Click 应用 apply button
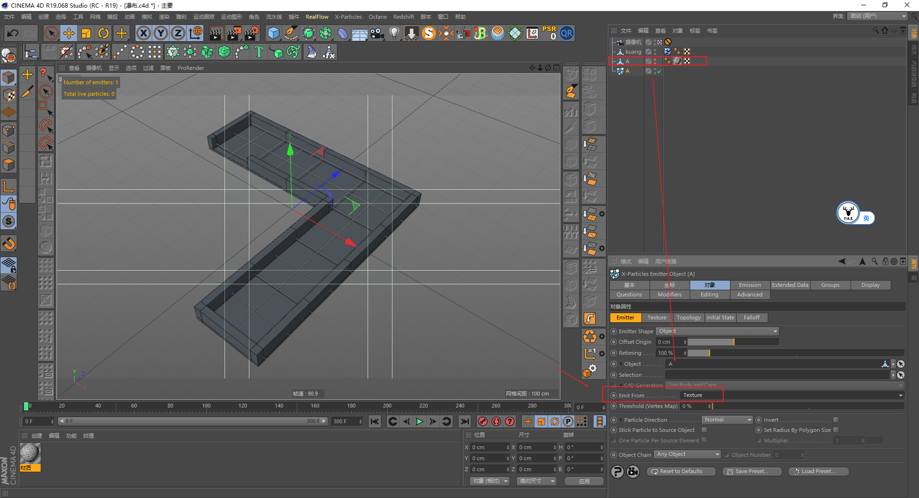The image size is (919, 498). tap(584, 481)
